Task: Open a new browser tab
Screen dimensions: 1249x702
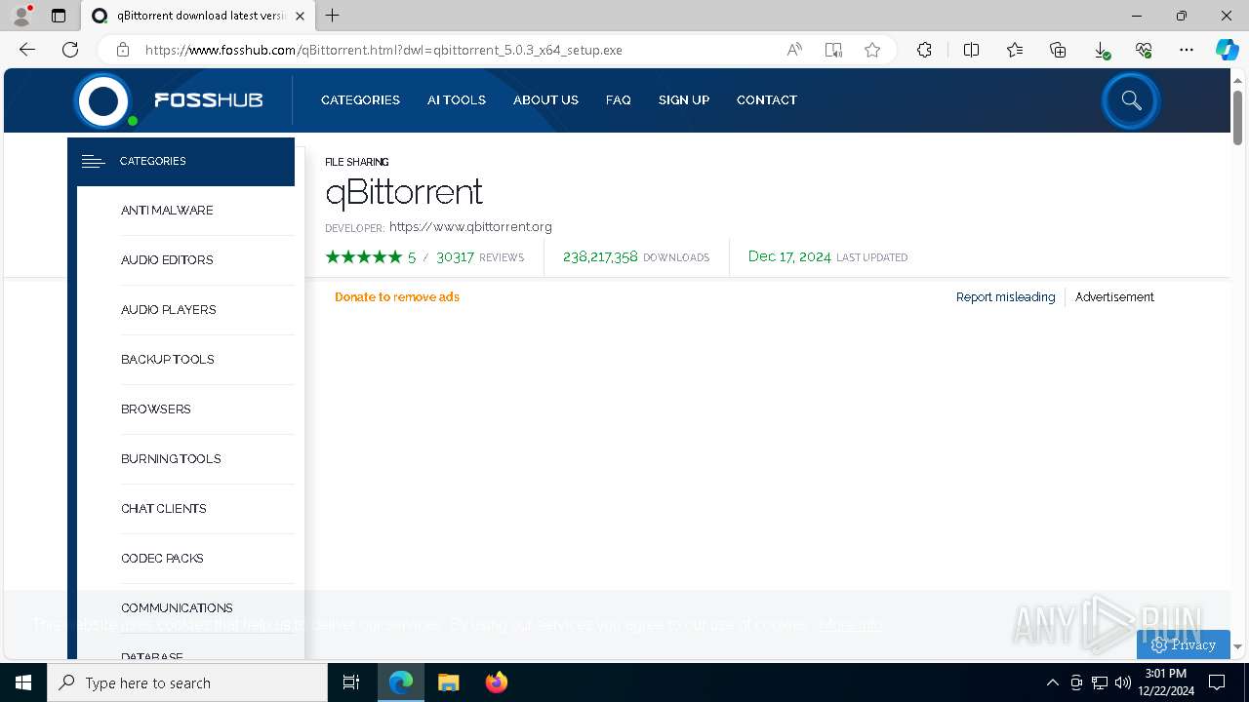Action: [x=333, y=16]
